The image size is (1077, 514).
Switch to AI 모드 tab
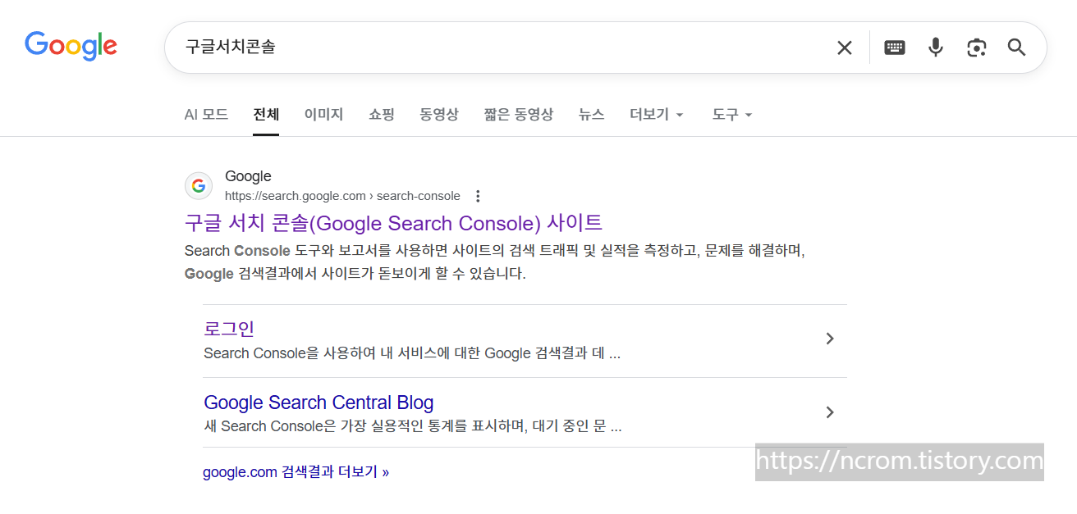pos(206,115)
